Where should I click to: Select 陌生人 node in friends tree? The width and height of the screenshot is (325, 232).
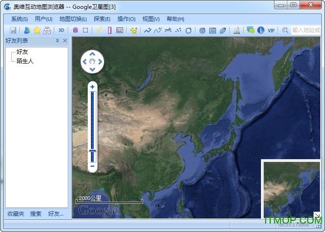pyautogui.click(x=25, y=61)
